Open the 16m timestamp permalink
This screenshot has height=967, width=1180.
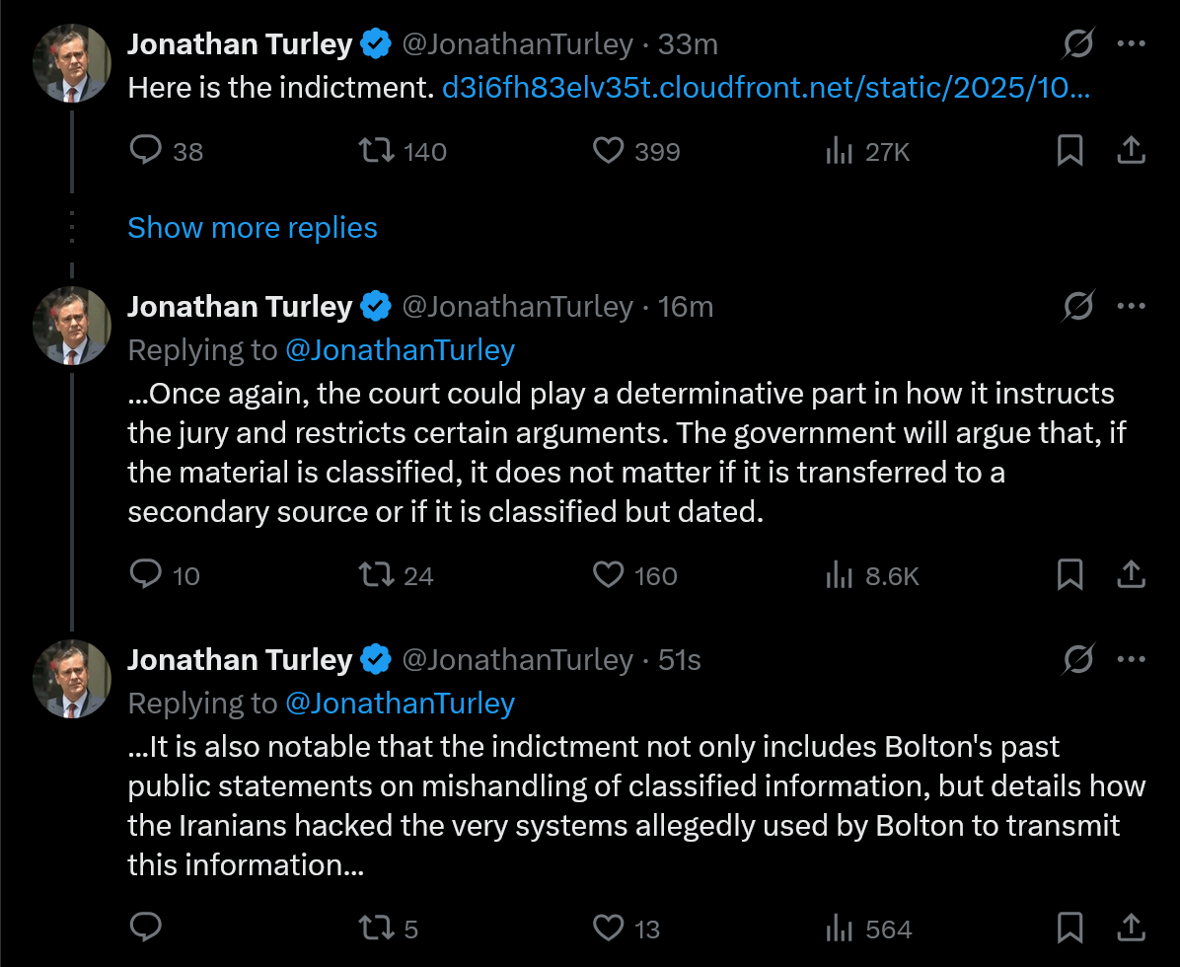(x=685, y=307)
